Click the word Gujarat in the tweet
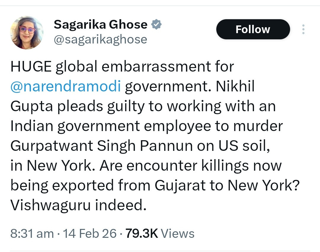Image resolution: width=320 pixels, height=252 pixels. 180,185
